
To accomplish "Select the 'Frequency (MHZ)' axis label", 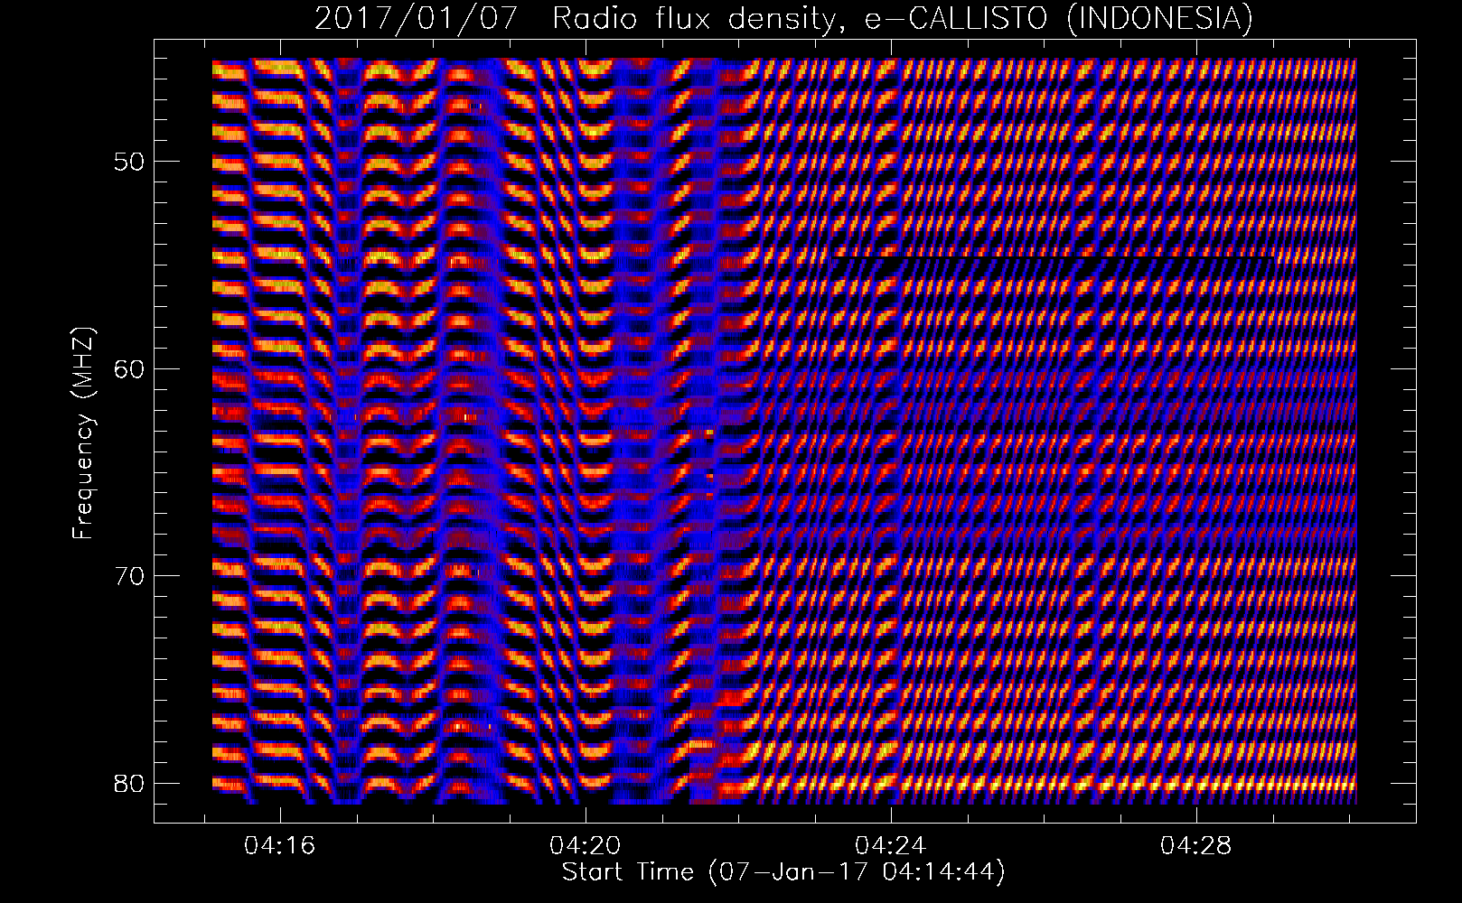I will click(83, 433).
